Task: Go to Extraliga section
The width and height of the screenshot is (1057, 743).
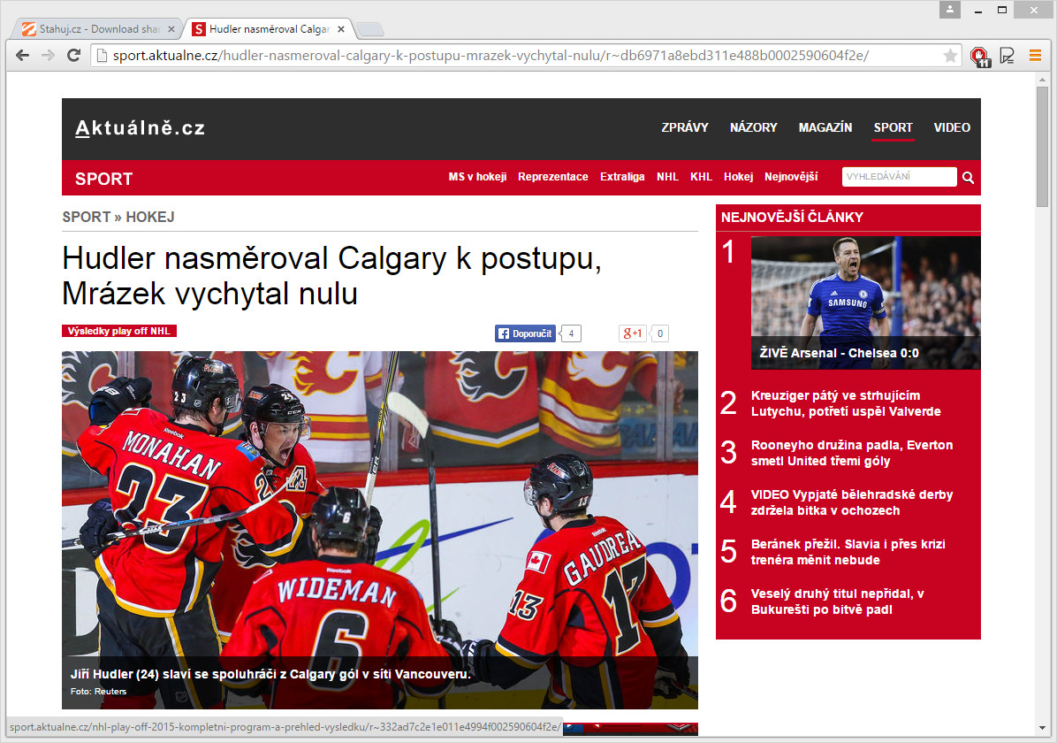Action: pos(622,177)
